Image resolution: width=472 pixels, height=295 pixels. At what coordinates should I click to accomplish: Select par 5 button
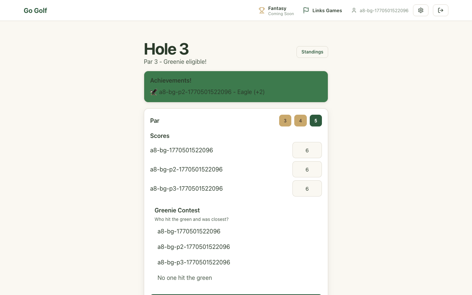click(316, 121)
